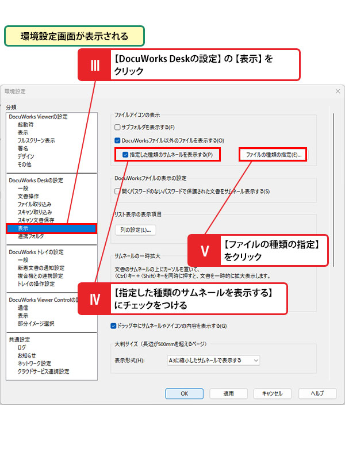Click DocuWorks Deskの設定 heading
The image size is (345, 460).
click(x=36, y=181)
